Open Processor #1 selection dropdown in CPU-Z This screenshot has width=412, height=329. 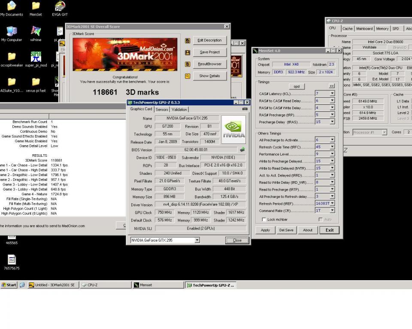coord(385,132)
